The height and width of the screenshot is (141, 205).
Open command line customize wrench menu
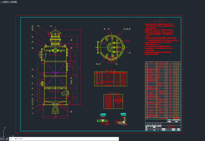pyautogui.click(x=7, y=139)
